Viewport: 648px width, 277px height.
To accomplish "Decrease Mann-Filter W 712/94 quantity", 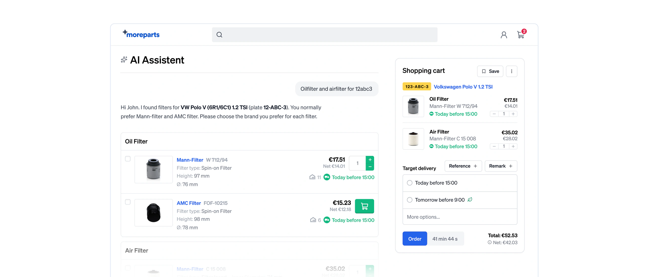I will [x=370, y=167].
